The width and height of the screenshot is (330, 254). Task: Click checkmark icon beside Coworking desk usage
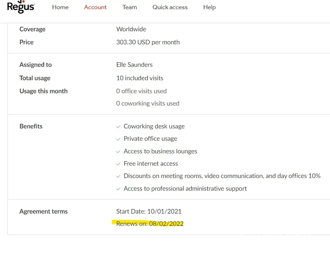[118, 127]
